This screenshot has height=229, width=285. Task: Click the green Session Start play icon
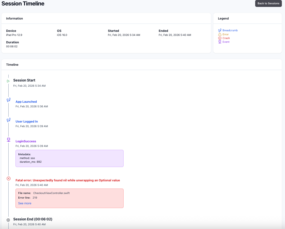[8, 81]
